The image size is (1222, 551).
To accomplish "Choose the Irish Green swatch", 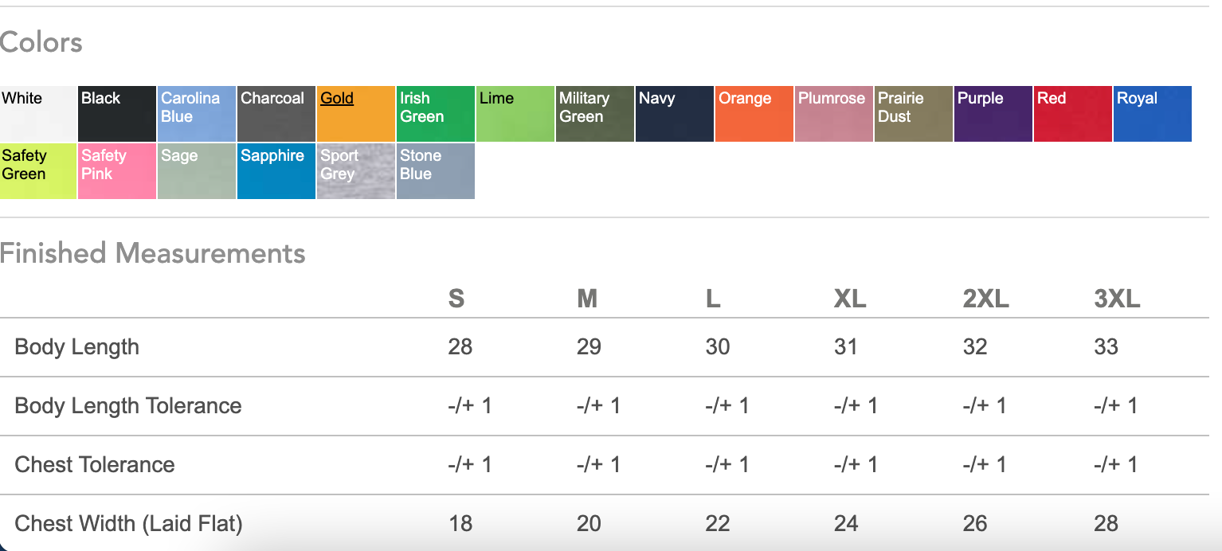I will (436, 114).
